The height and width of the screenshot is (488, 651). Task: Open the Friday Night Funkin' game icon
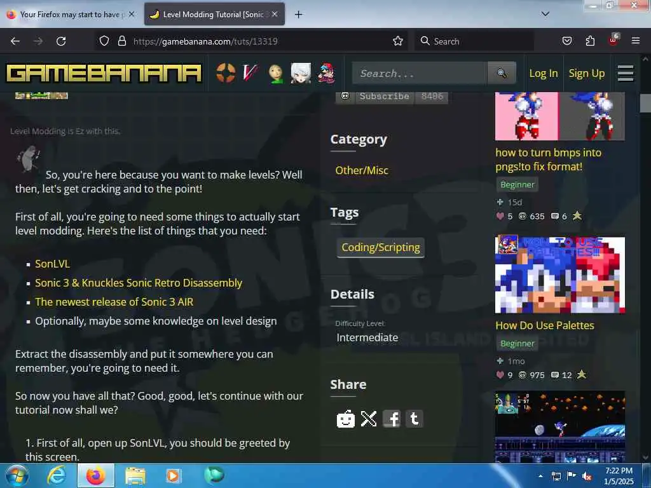326,73
